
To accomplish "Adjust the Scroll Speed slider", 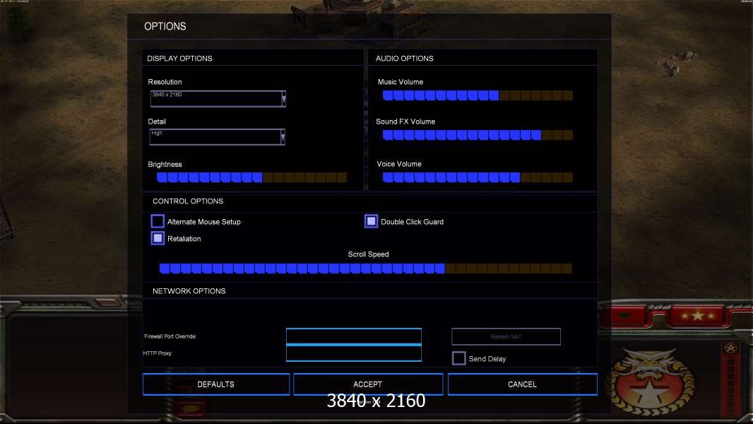I will 365,269.
